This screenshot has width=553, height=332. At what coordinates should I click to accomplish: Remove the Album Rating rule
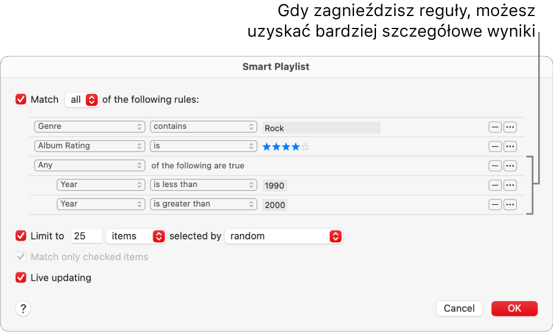pyautogui.click(x=495, y=146)
